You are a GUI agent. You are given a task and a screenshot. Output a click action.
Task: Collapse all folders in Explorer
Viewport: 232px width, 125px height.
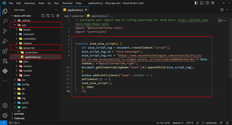tap(58, 16)
